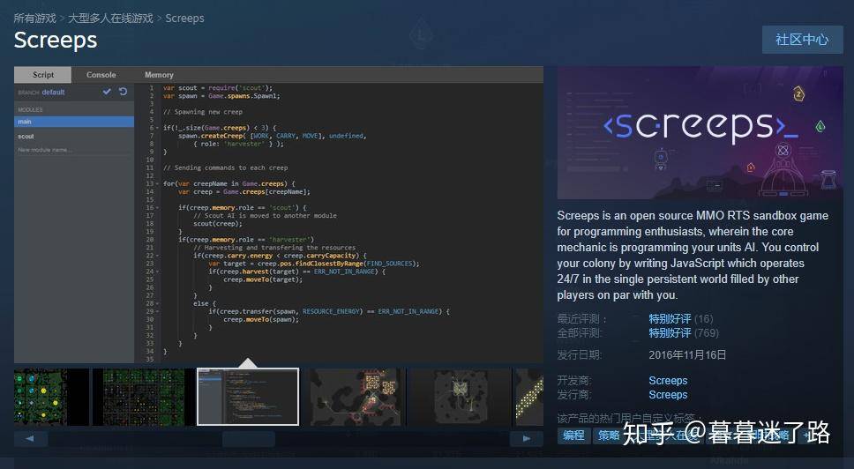Open the publisher Screeps link
The width and height of the screenshot is (854, 469).
tap(668, 395)
